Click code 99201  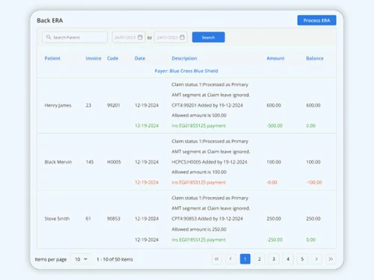(x=114, y=105)
